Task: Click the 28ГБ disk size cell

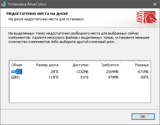Action: pos(54,72)
